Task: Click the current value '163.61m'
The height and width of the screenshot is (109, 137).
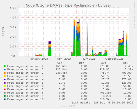Action: (x=61, y=66)
